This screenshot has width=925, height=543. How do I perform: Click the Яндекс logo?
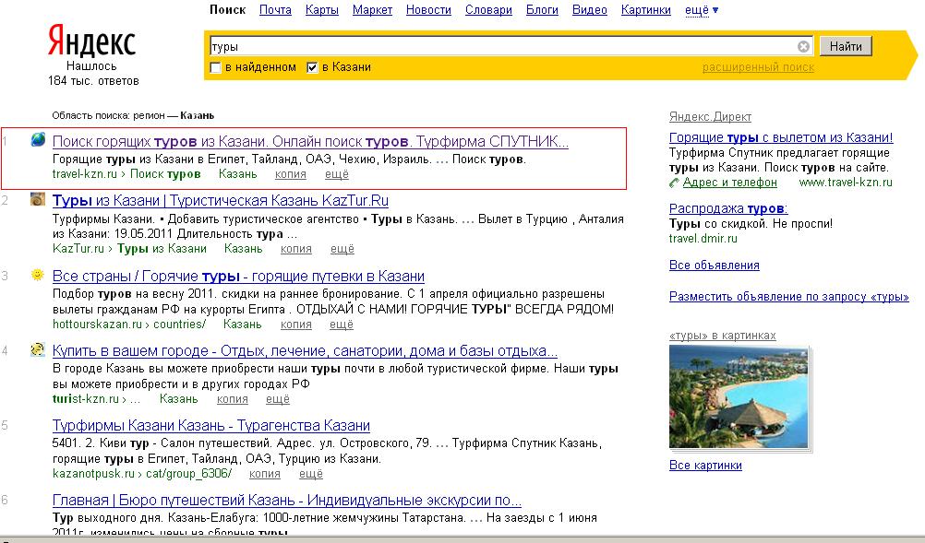click(91, 41)
